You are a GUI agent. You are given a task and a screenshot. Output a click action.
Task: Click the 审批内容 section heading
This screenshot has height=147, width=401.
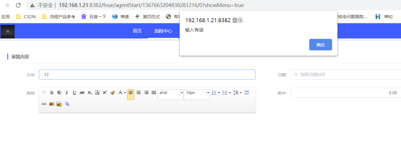coord(20,57)
